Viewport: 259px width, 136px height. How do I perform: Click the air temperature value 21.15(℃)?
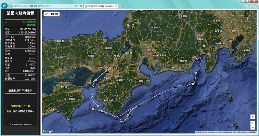click(x=31, y=65)
